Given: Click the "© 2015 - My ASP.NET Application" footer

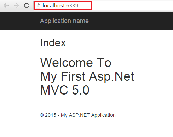Looking at the screenshot, I should [78, 115].
